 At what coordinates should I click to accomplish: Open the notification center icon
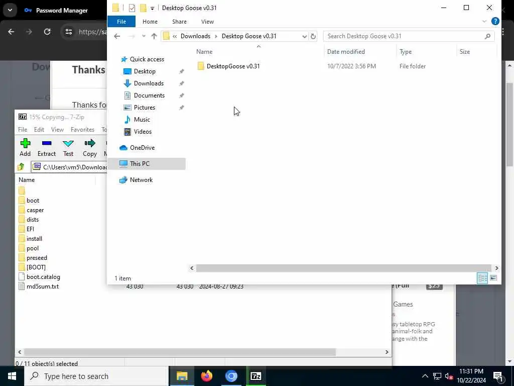pos(498,376)
